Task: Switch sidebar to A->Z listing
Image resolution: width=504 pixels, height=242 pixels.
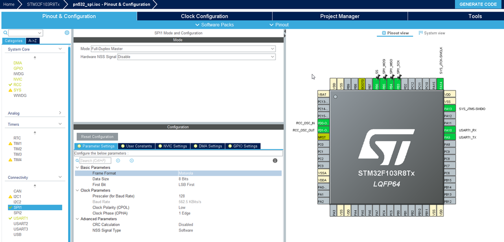Action: [33, 41]
